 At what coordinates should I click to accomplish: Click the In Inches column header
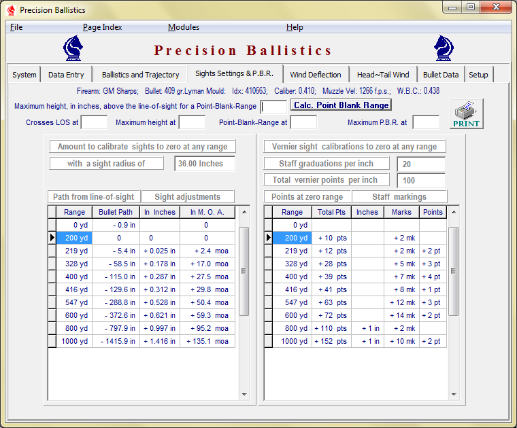point(160,212)
